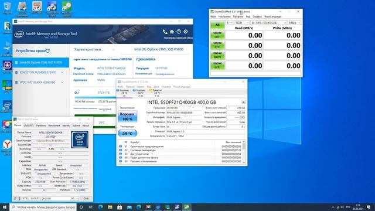Viewport: 375px width, 211px height.
Task: Select the yellow Тревога disk tab in CrystalDiskInfo
Action: coord(157,93)
